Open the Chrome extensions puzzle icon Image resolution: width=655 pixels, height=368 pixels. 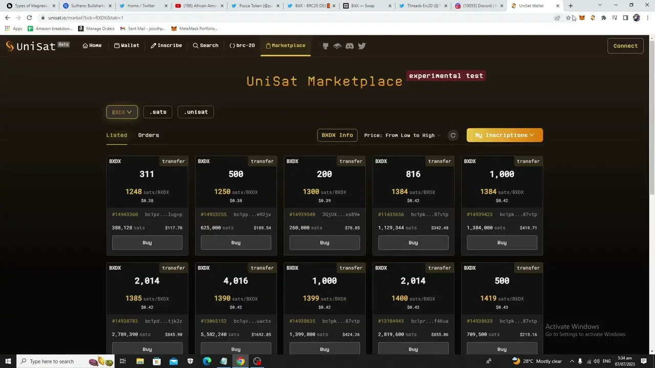click(604, 18)
